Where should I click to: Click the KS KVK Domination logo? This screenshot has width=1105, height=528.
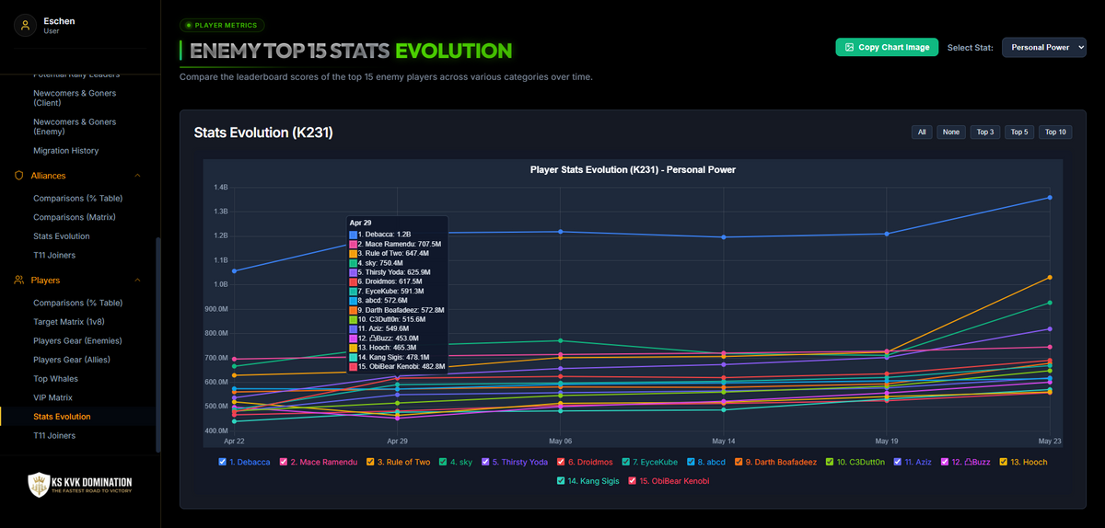coord(80,485)
